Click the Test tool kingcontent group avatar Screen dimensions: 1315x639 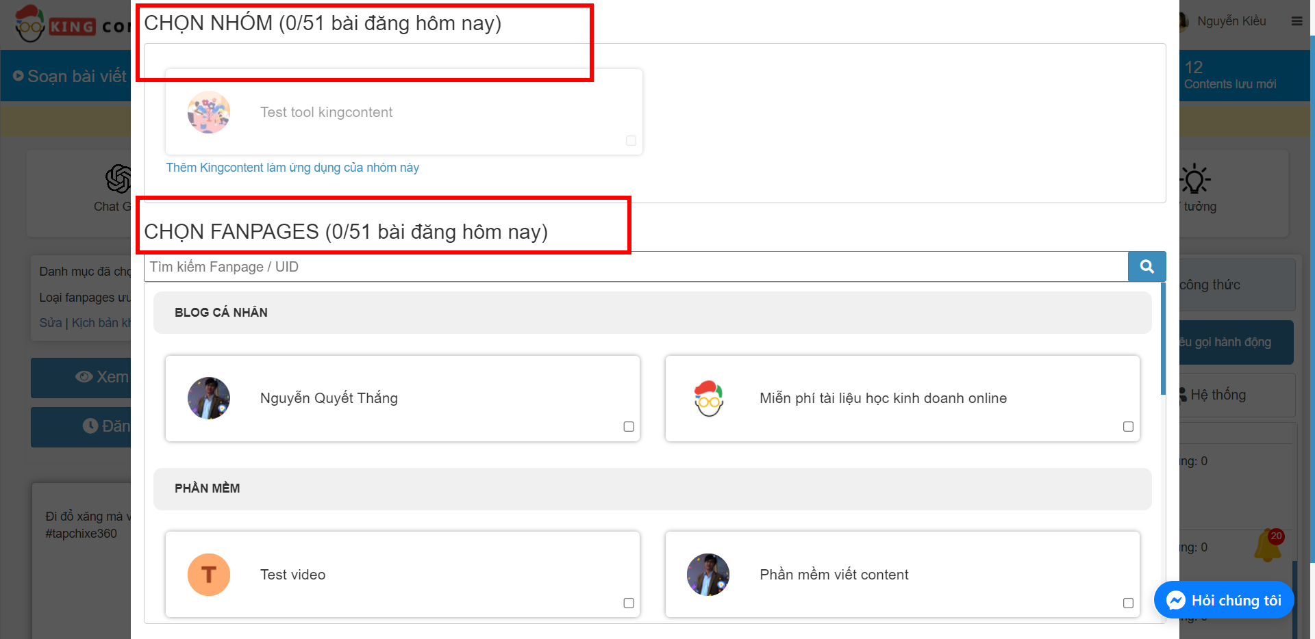tap(209, 112)
